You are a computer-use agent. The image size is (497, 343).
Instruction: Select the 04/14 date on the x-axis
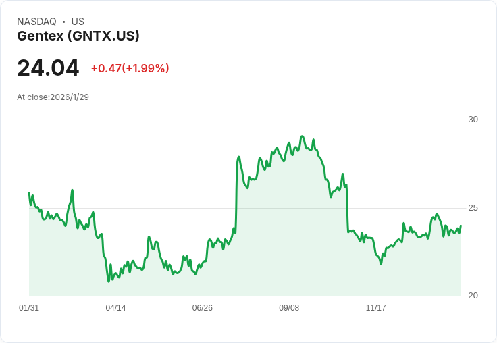click(115, 308)
